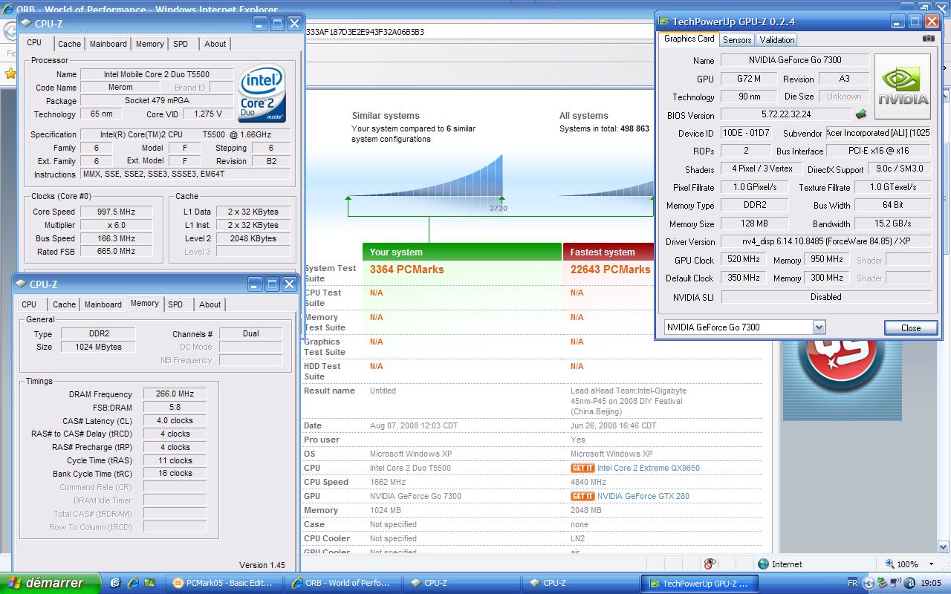Click the Your system green header

(x=462, y=252)
